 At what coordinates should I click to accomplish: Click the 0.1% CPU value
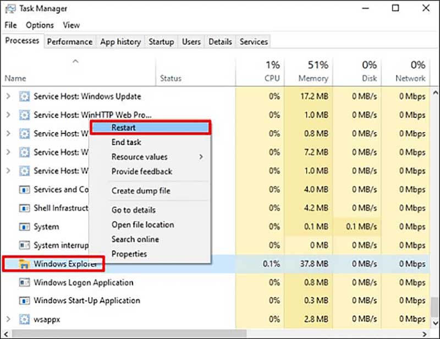[x=271, y=264]
